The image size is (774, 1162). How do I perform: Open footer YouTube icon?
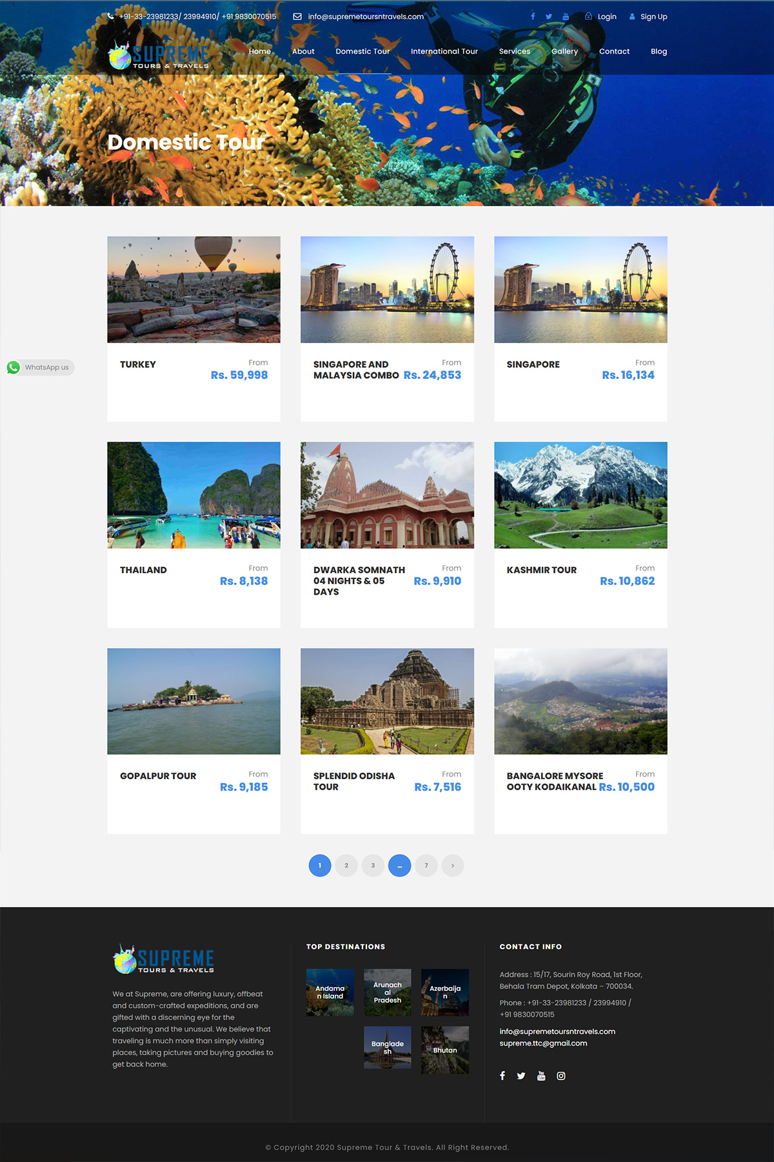coord(541,1075)
